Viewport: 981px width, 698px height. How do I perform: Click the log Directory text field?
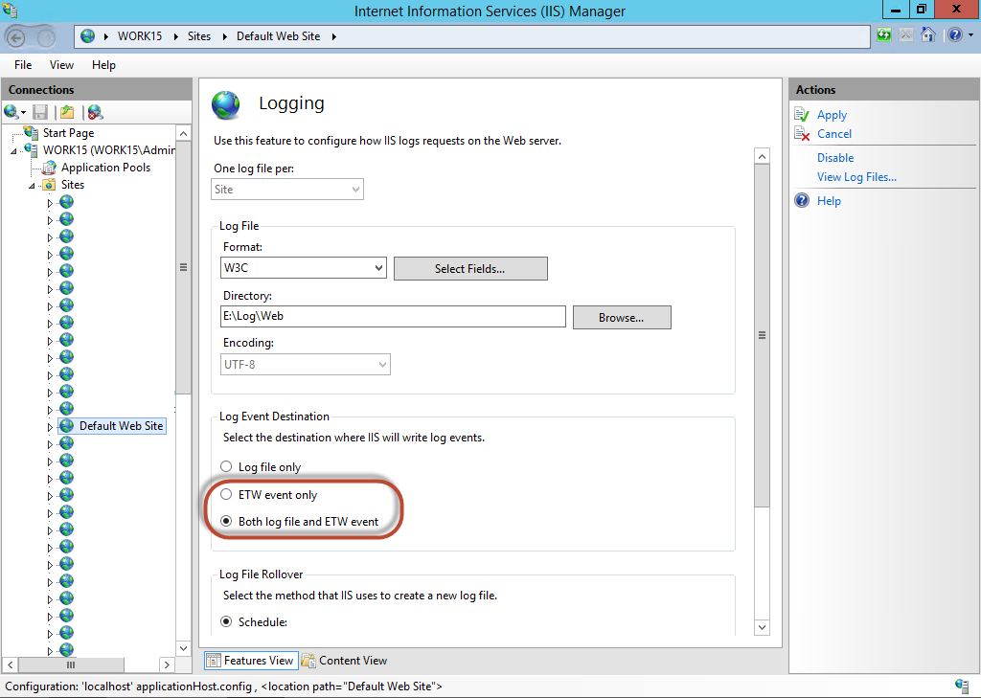click(x=393, y=317)
